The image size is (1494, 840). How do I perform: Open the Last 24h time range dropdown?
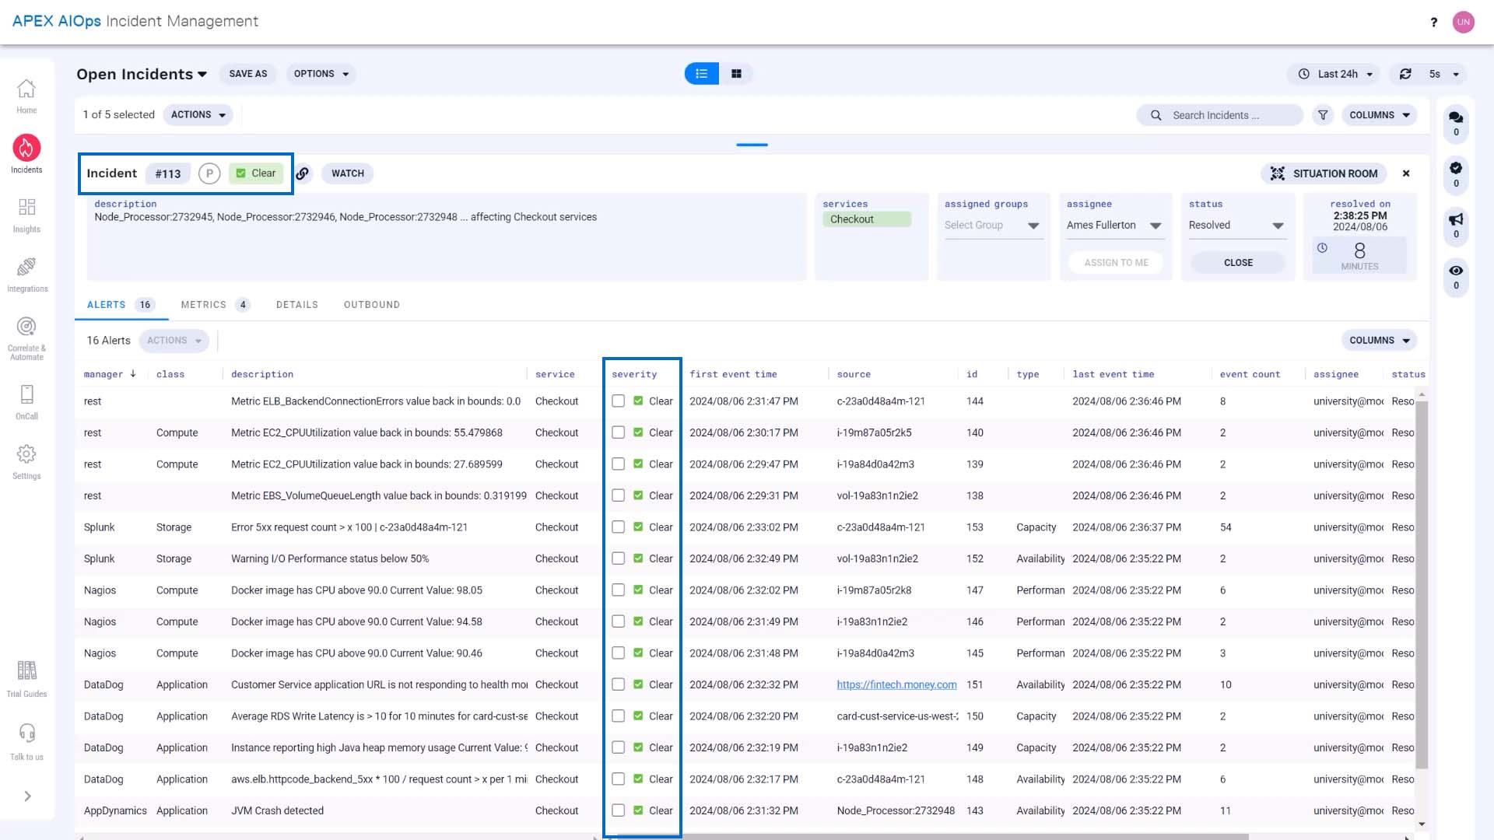tap(1335, 74)
